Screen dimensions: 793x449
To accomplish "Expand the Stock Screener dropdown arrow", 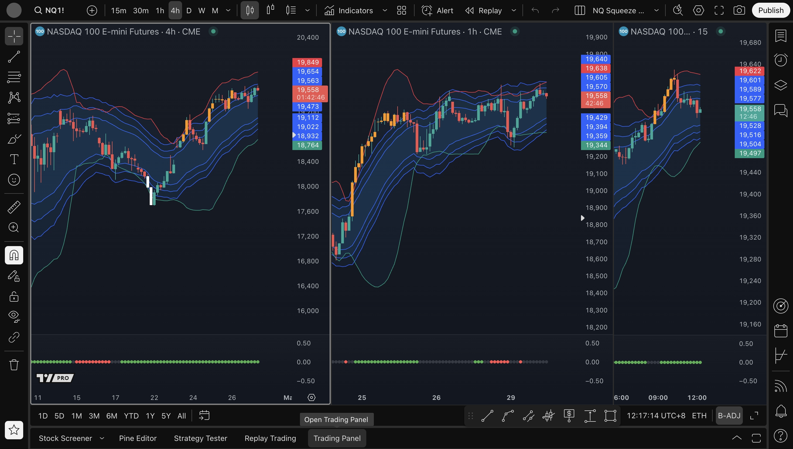I will click(x=102, y=438).
